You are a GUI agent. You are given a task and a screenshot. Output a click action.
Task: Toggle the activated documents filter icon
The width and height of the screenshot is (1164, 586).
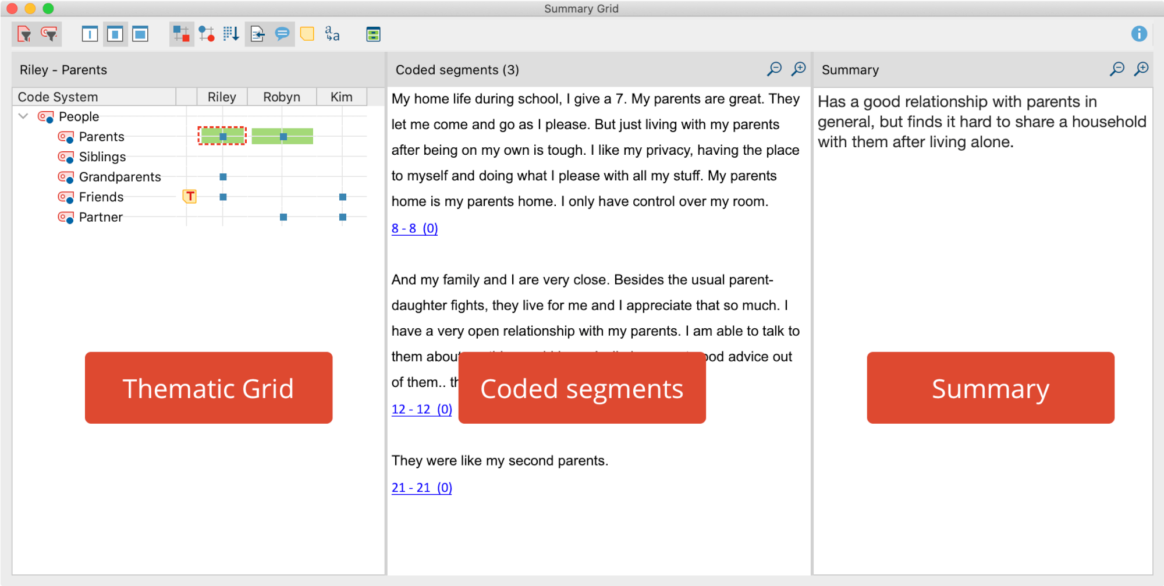24,34
